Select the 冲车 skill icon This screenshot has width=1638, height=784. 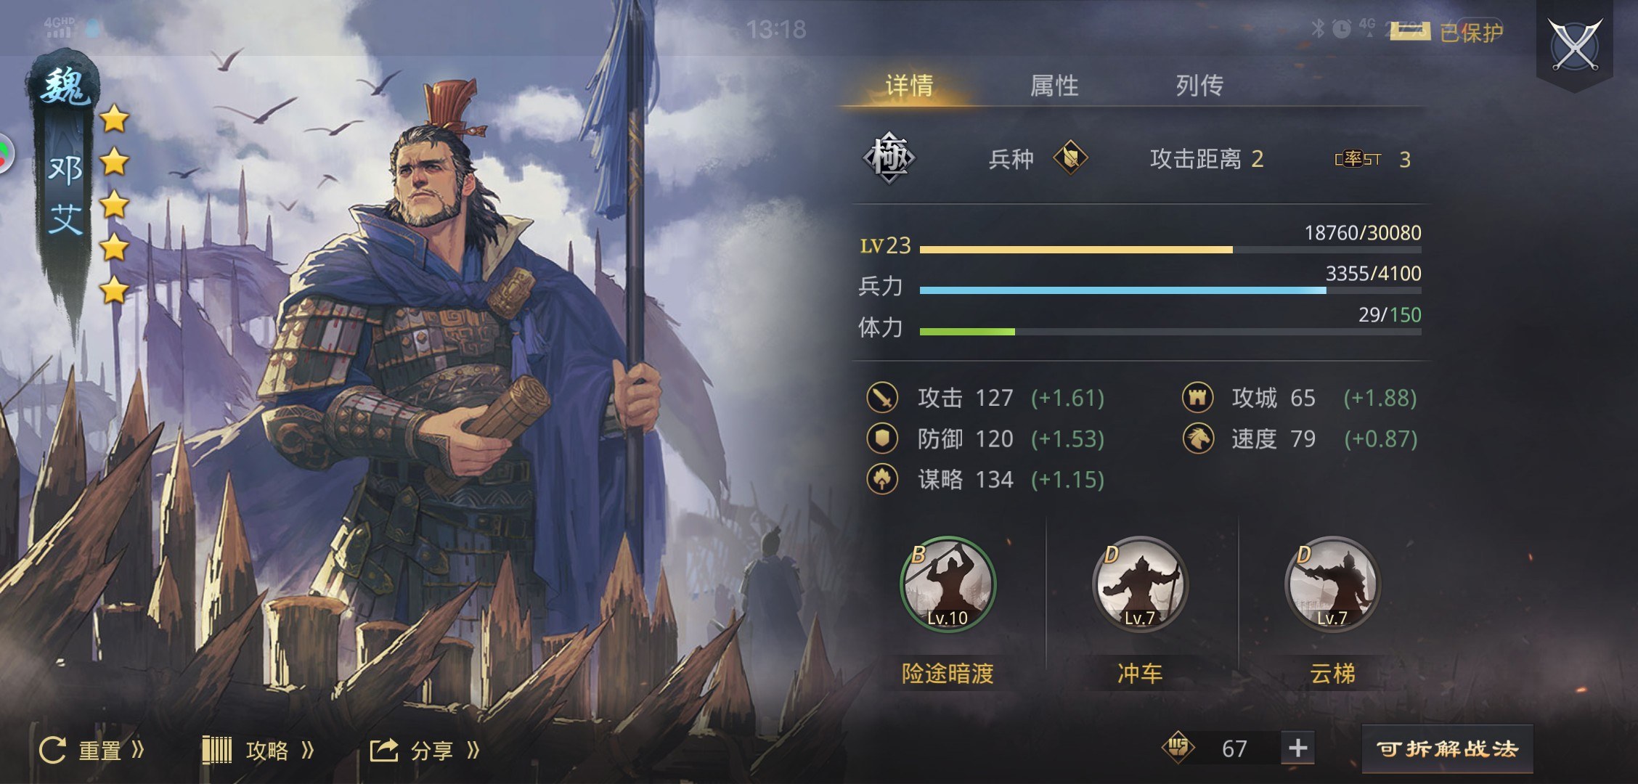[x=1140, y=584]
